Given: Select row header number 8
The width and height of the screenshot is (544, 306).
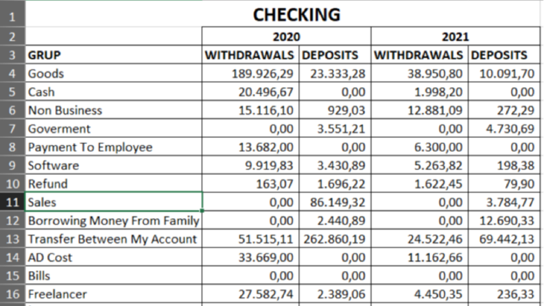Looking at the screenshot, I should [12, 147].
